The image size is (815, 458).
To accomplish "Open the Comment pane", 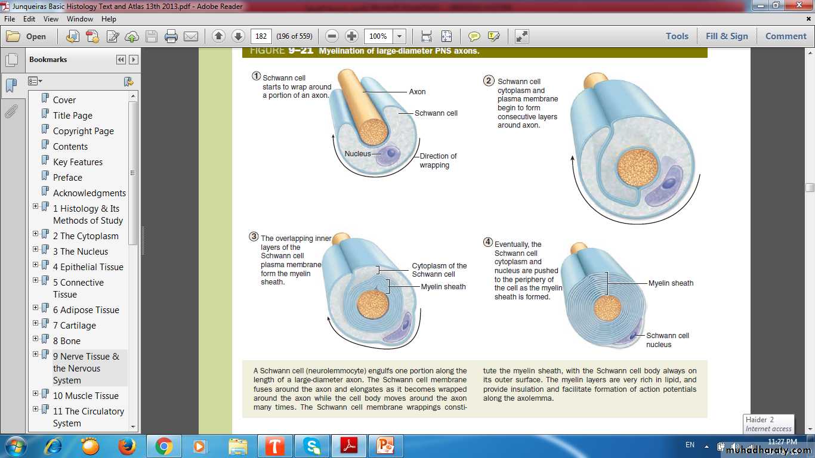I will (786, 36).
